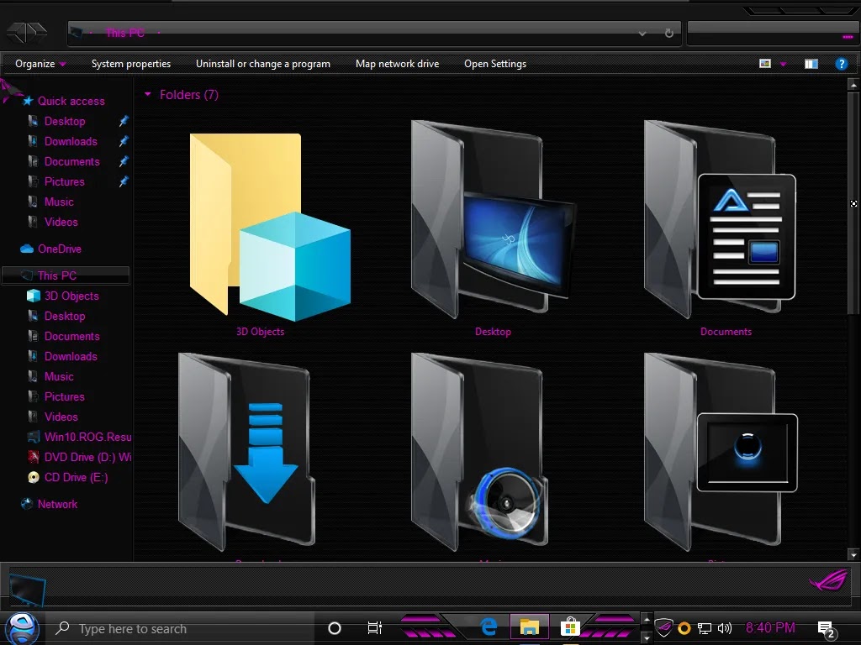This screenshot has width=861, height=645.
Task: Click the Documents folder label
Action: tap(726, 332)
